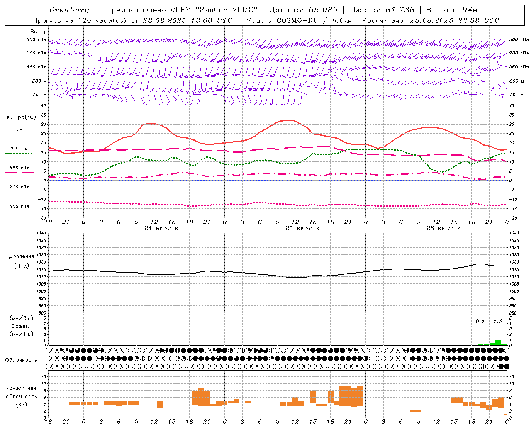The height and width of the screenshot is (425, 531).
Task: Click the 'Осадки' precipitation label
Action: click(22, 326)
